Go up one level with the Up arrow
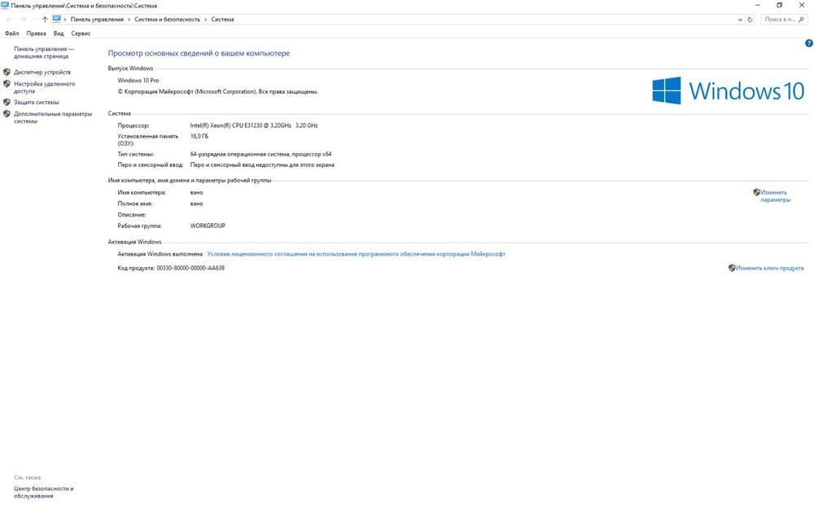The image size is (814, 509). pos(45,20)
